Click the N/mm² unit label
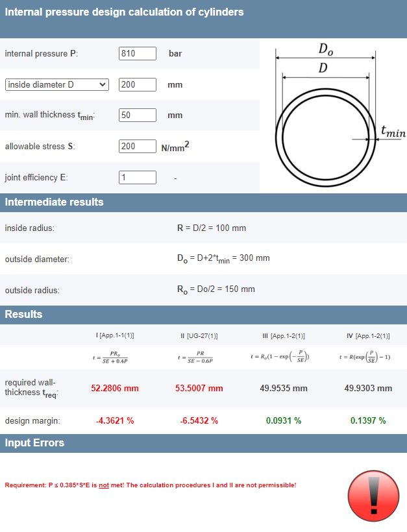Image resolution: width=407 pixels, height=532 pixels. [x=175, y=147]
